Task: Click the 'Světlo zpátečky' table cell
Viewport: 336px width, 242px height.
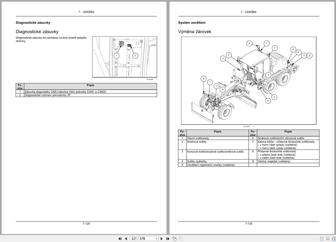Action: [218, 161]
